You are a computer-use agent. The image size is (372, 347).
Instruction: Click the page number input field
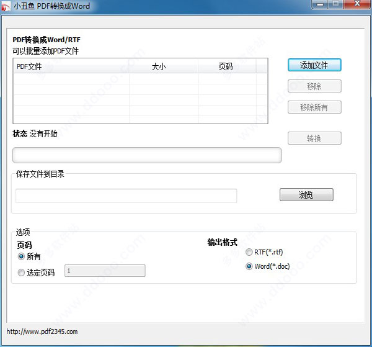click(105, 271)
